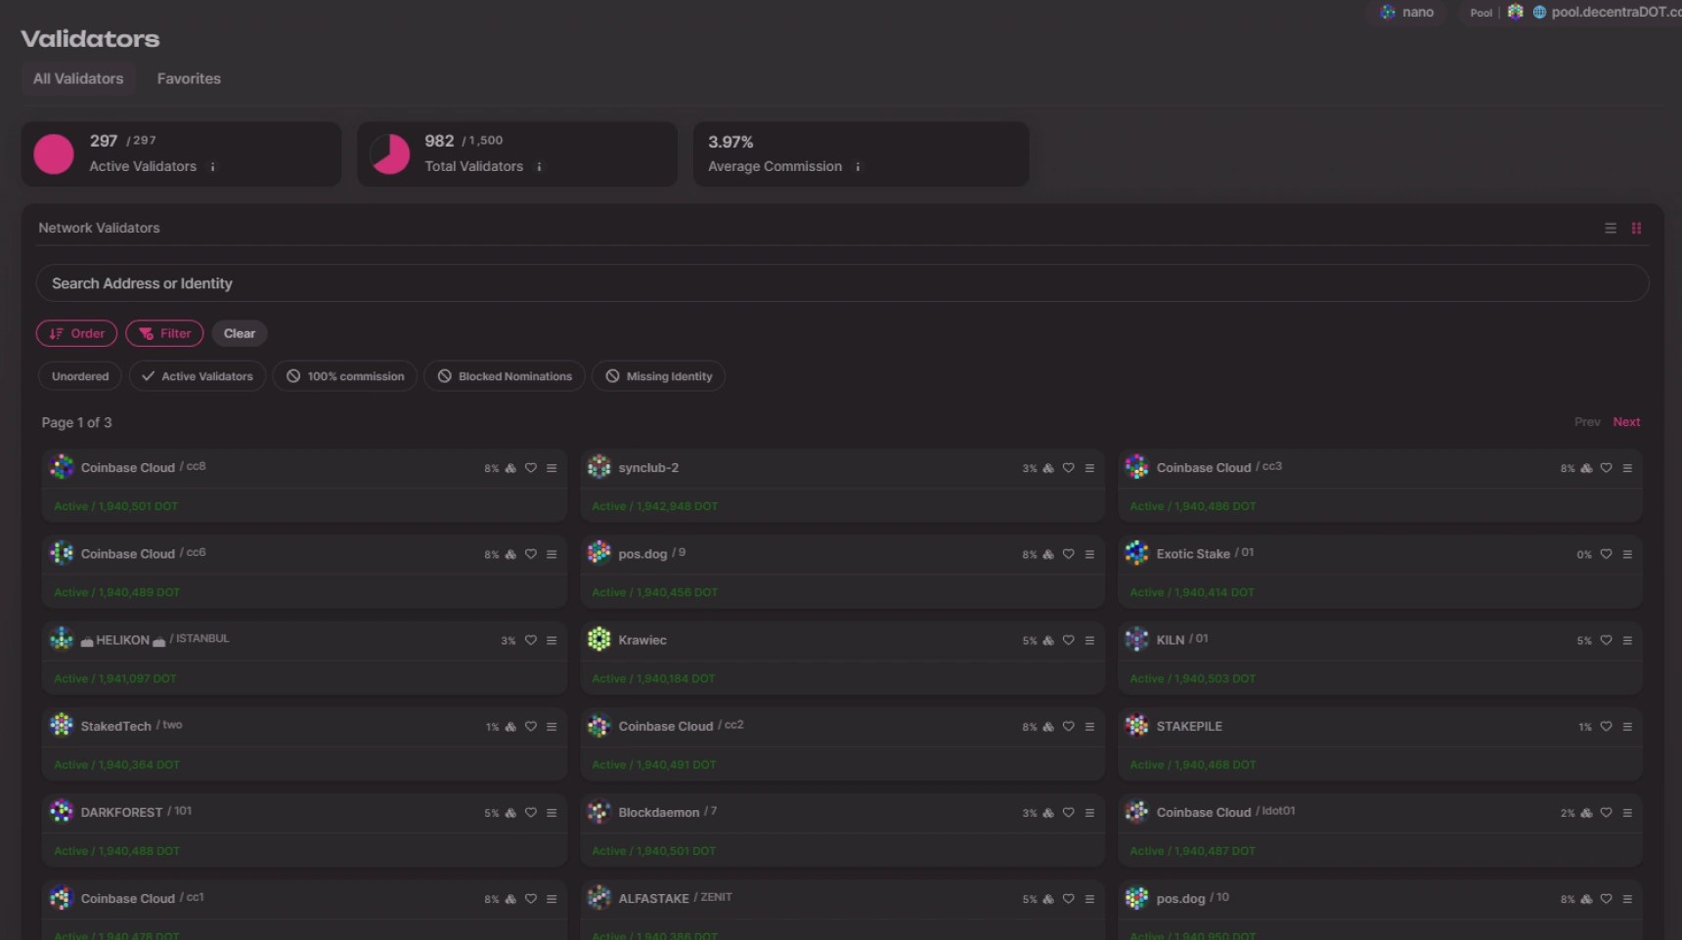Click cubes icon on Coinbase Cloud cc2 card
Viewport: 1682px width, 940px height.
pos(1048,727)
